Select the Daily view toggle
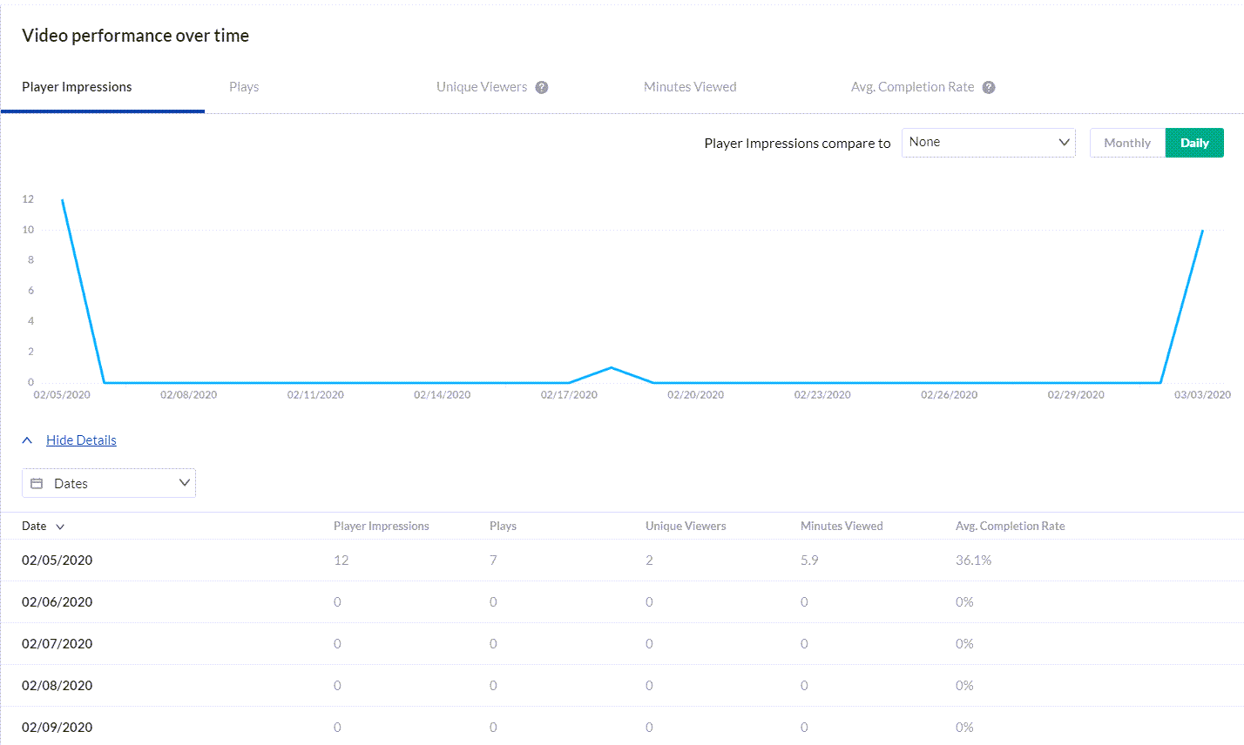The height and width of the screenshot is (745, 1244). point(1194,143)
